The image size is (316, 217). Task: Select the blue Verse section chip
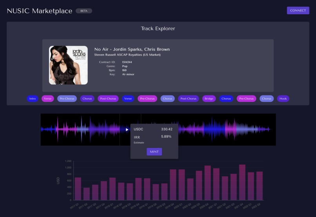point(128,98)
